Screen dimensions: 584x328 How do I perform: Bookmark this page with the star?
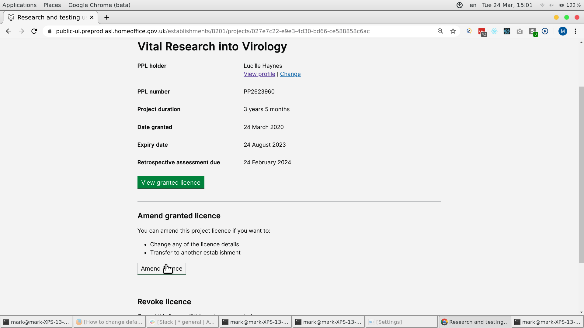click(453, 31)
